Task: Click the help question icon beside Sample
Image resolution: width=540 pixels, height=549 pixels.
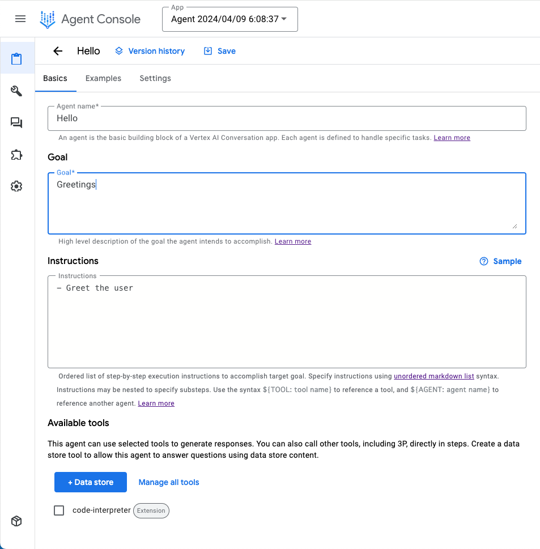Action: [483, 261]
